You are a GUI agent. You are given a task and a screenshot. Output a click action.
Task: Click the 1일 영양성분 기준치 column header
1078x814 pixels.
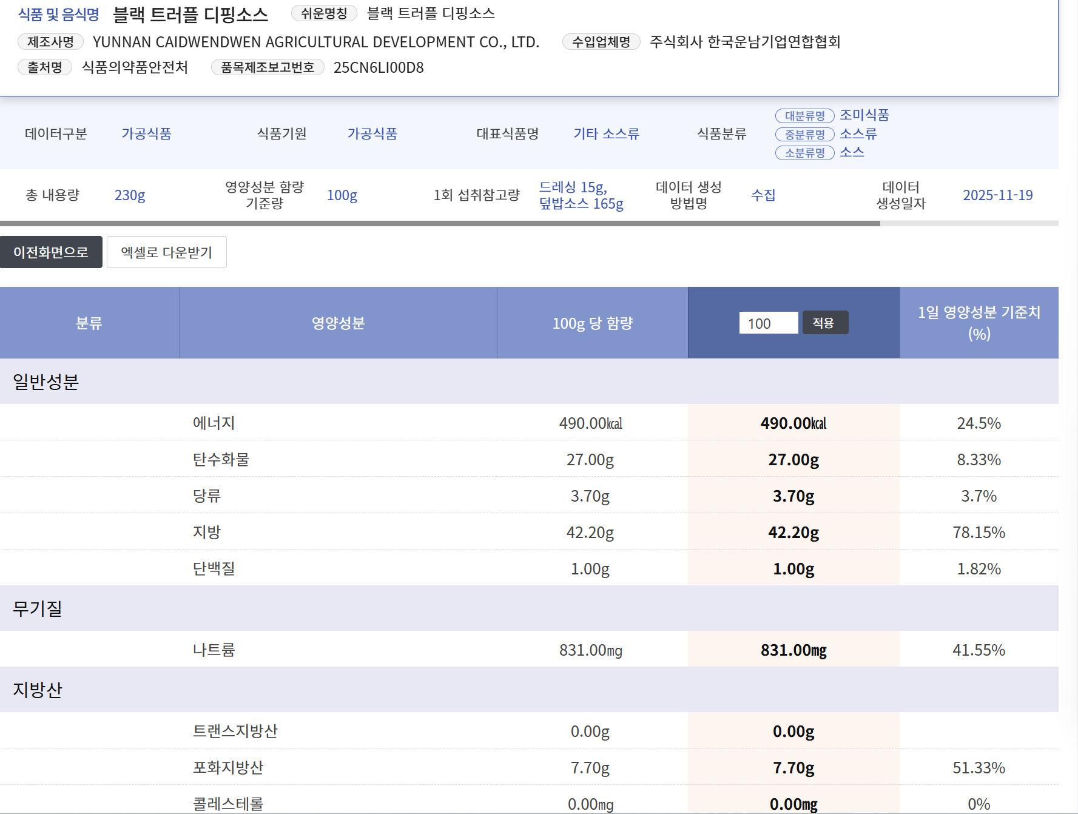(979, 323)
